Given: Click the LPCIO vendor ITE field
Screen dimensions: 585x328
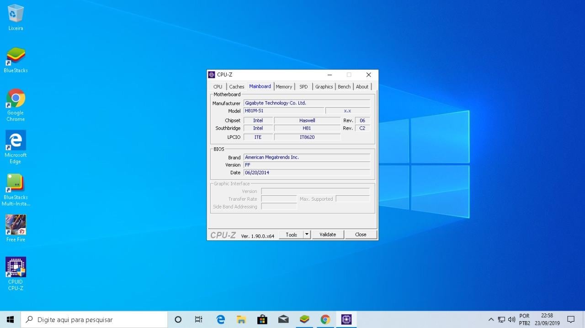Looking at the screenshot, I should click(258, 137).
